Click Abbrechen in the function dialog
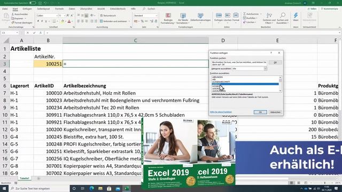Image resolution: width=342 pixels, height=192 pixels. tap(275, 112)
